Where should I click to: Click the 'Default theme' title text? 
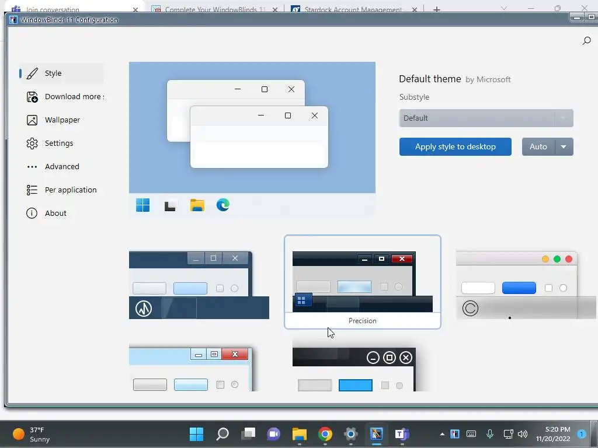coord(430,79)
